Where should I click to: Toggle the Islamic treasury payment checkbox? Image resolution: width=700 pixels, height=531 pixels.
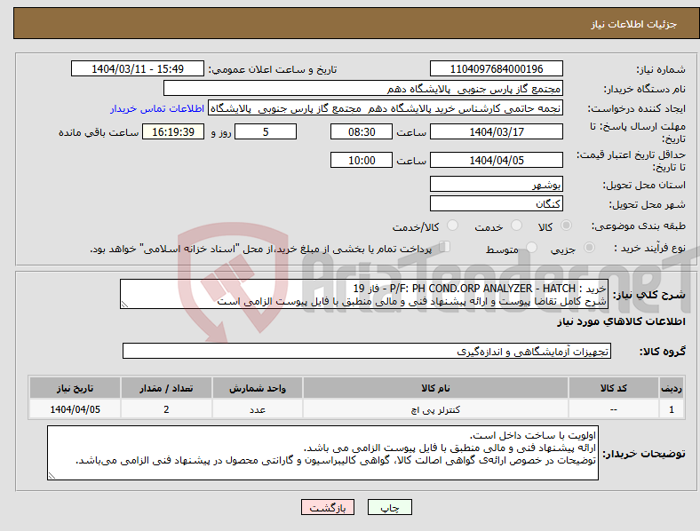(445, 247)
